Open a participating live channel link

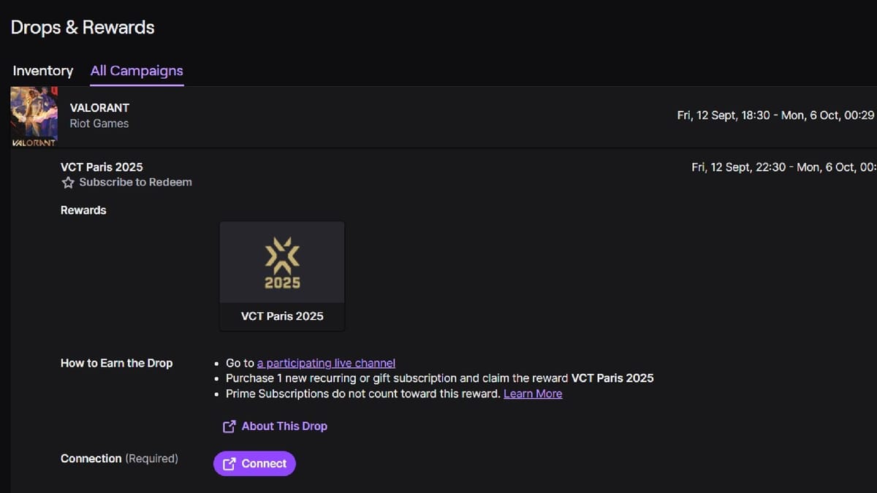point(326,362)
